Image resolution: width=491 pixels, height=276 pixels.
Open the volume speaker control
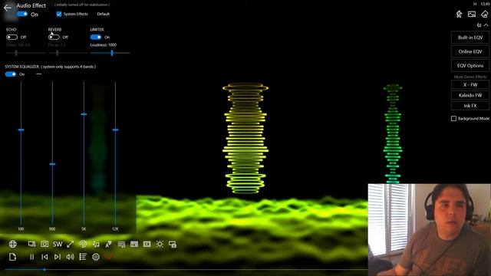70,257
